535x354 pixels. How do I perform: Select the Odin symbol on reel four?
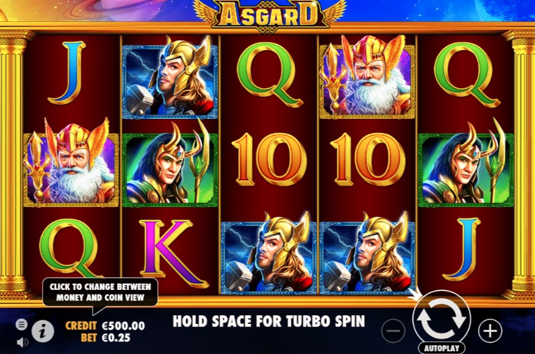pyautogui.click(x=367, y=77)
